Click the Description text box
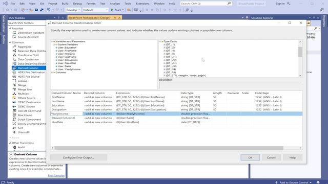 click(230, 85)
